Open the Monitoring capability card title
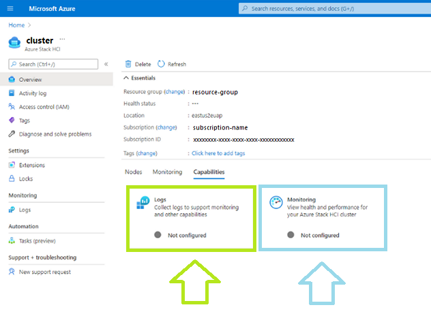This screenshot has width=431, height=333. point(301,200)
